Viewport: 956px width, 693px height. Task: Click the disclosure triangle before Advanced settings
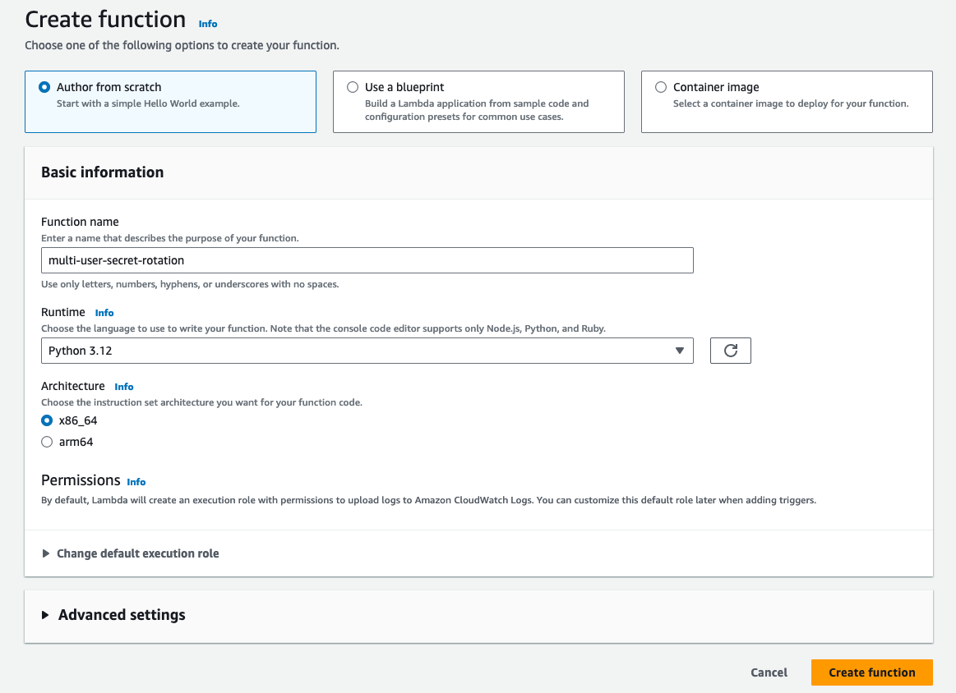click(x=47, y=614)
